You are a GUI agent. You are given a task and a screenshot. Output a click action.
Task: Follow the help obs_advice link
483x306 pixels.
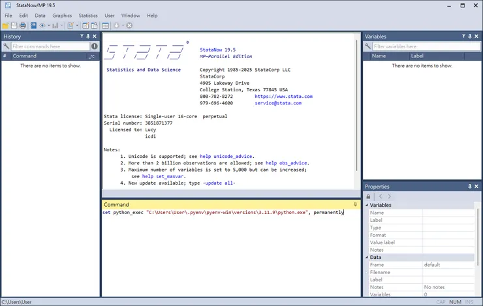click(x=286, y=163)
